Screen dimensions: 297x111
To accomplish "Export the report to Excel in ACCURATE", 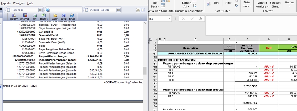I will tap(44, 17).
